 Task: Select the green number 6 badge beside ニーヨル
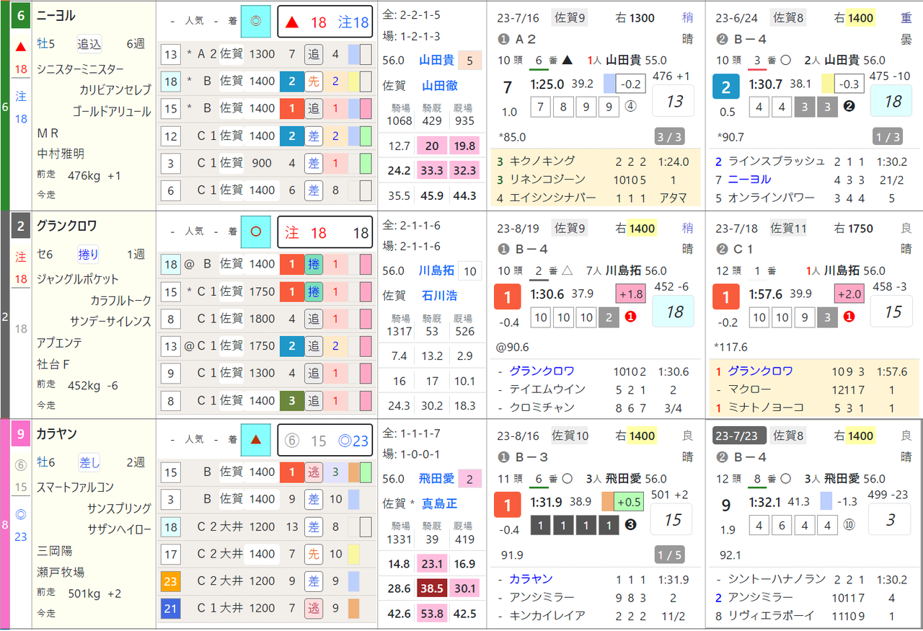21,16
